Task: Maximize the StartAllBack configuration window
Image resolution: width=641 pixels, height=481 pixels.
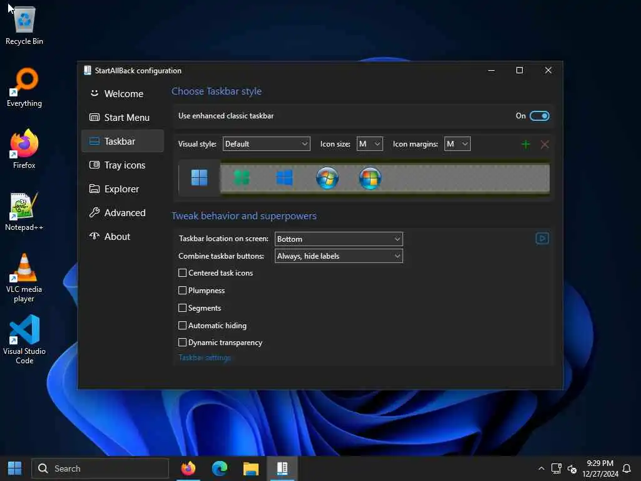Action: point(519,70)
